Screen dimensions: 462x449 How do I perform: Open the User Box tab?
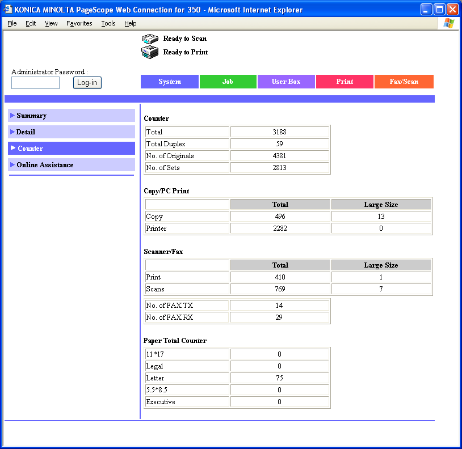coord(286,82)
